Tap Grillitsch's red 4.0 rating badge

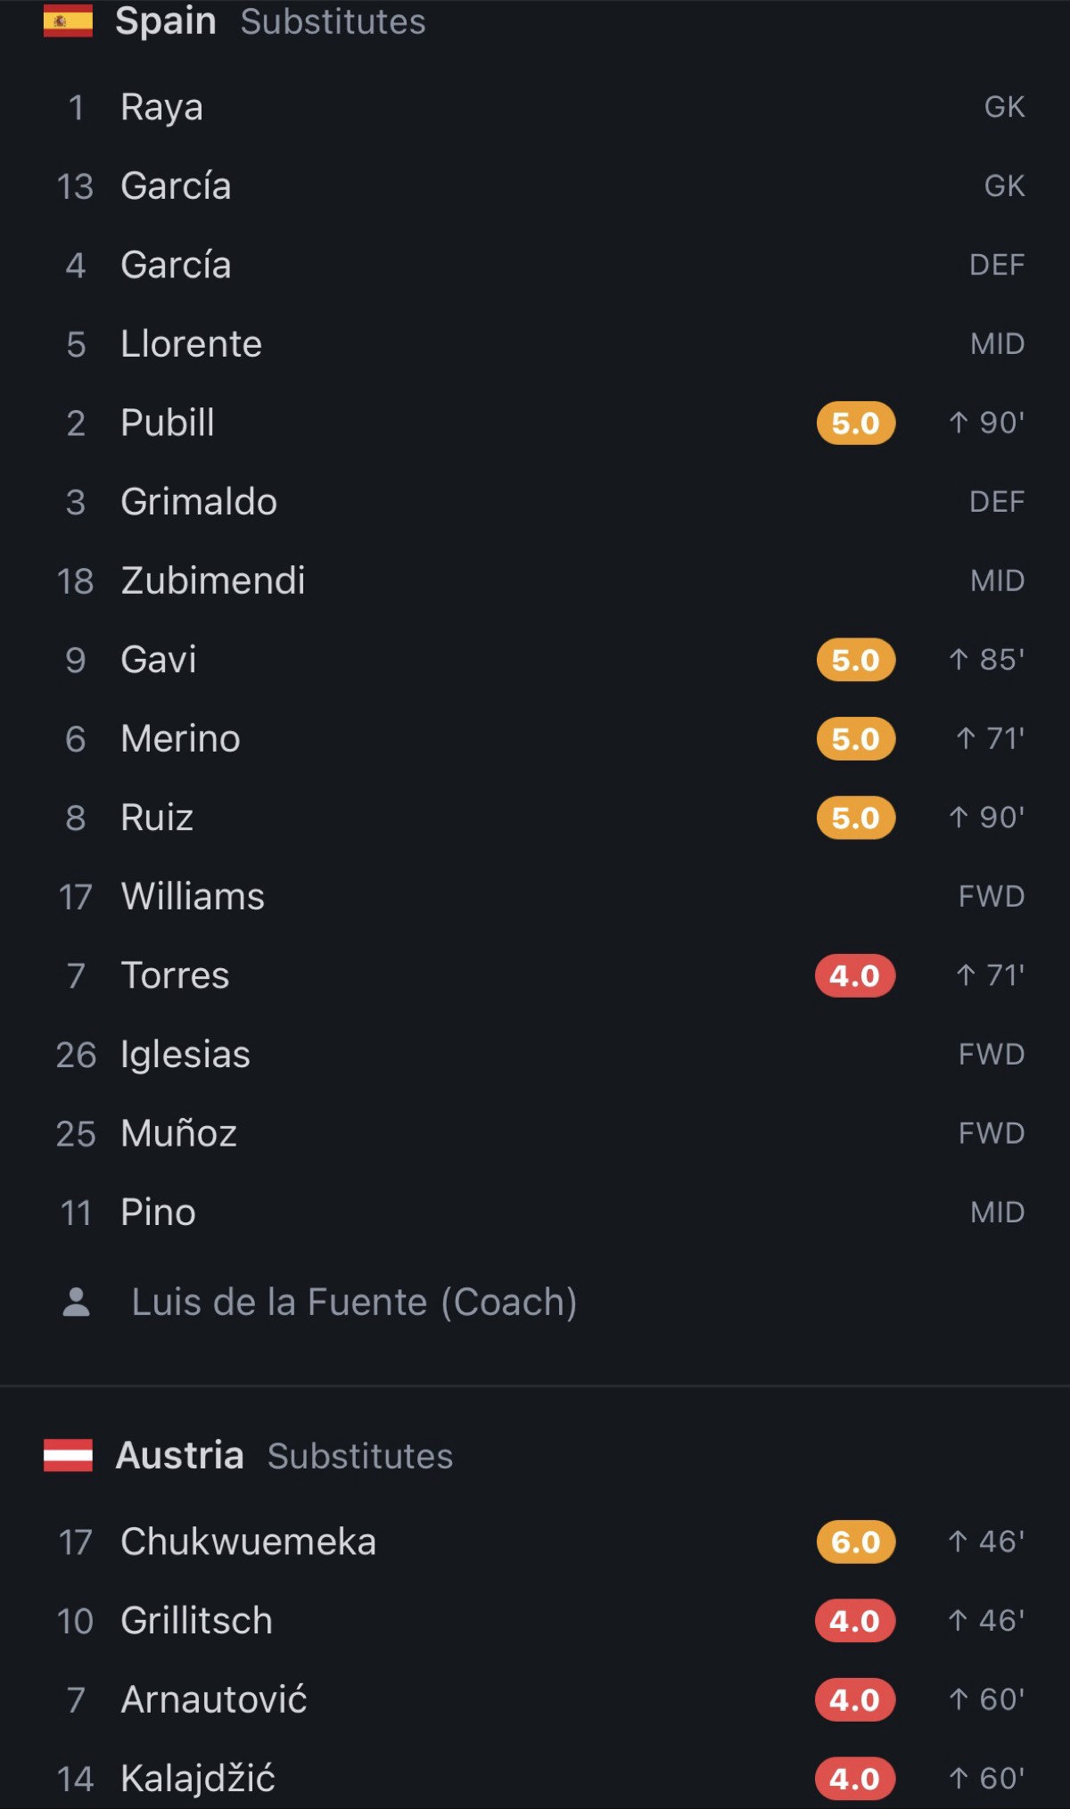click(855, 1620)
